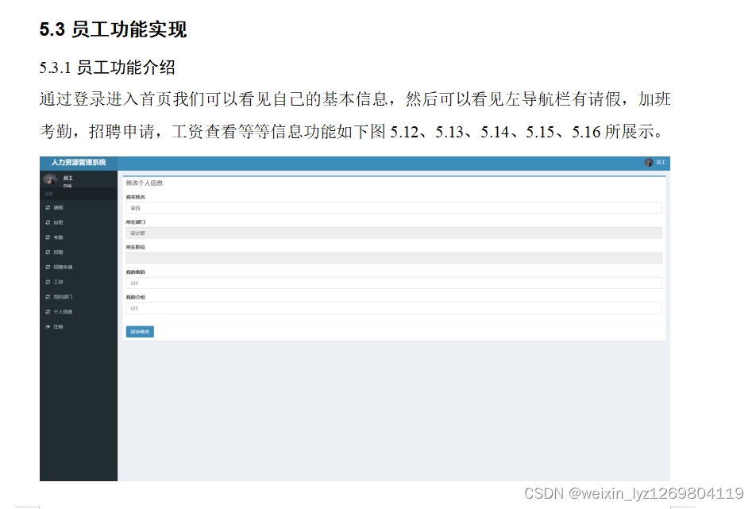Click the 修改个人信息 panel heading
The width and height of the screenshot is (756, 509).
tap(145, 183)
